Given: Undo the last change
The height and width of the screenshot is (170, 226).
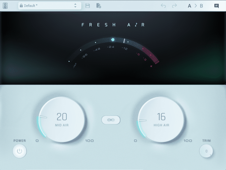Looking at the screenshot, I should click(x=163, y=6).
